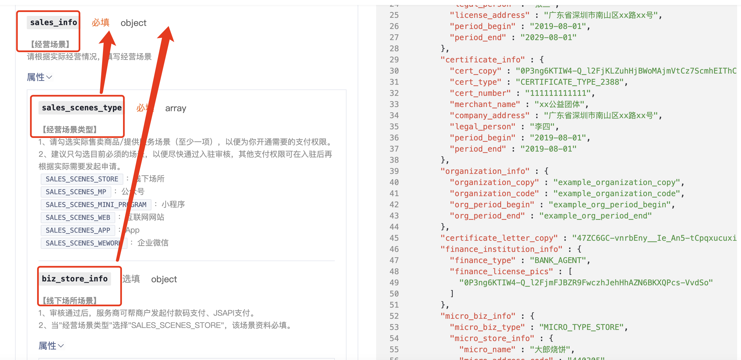Select the SALES_SCENES_WEB enum code
This screenshot has width=741, height=360.
(x=78, y=218)
